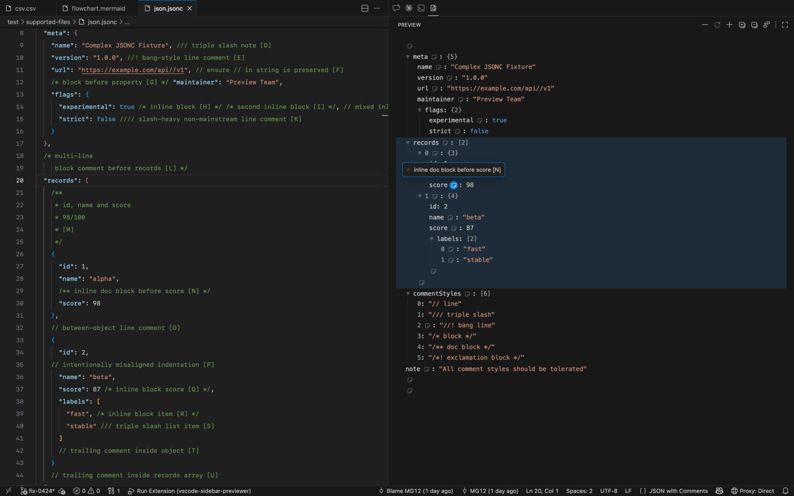Toggle comment display icon in Preview toolbar
Viewport: 794px width, 496px height.
pyautogui.click(x=767, y=25)
